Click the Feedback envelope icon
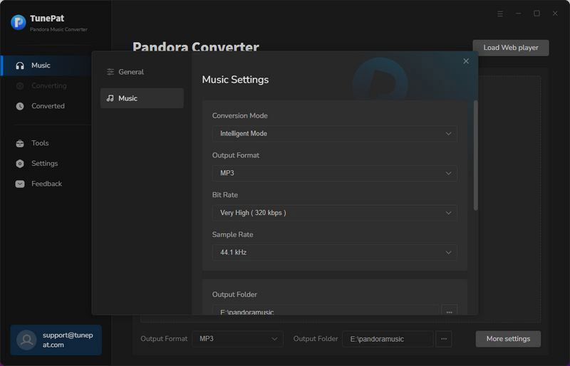 [x=20, y=184]
